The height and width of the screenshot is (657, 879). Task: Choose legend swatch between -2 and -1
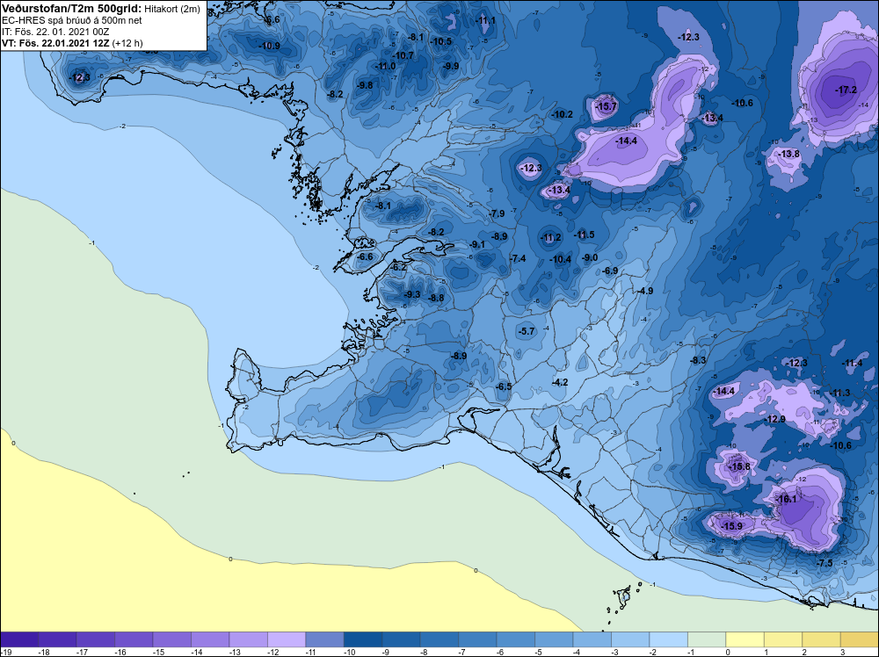(668, 639)
